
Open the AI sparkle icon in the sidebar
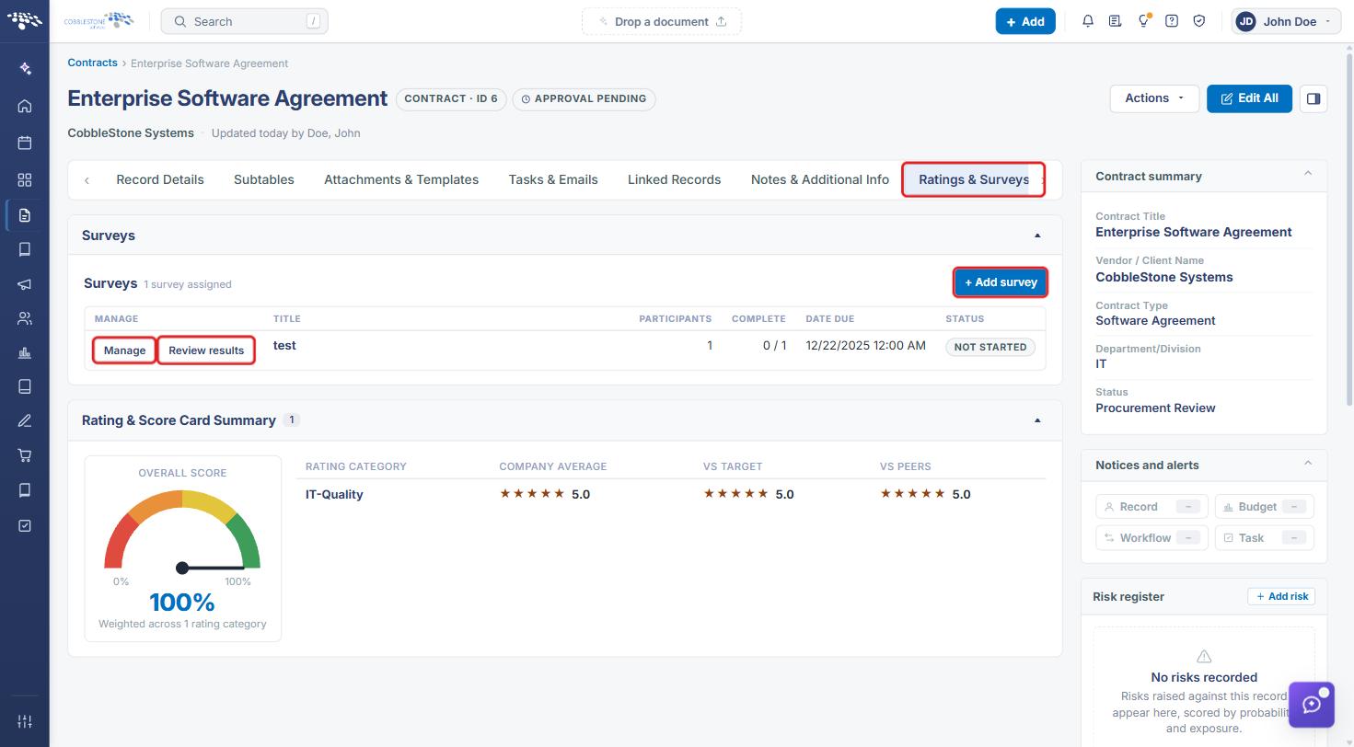25,68
